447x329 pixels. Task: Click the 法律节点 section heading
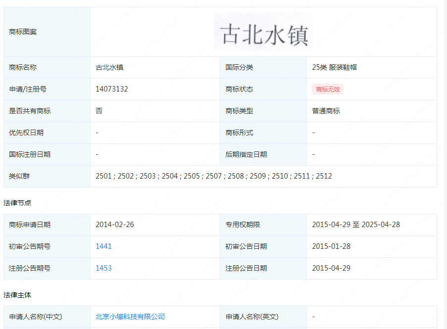point(17,203)
